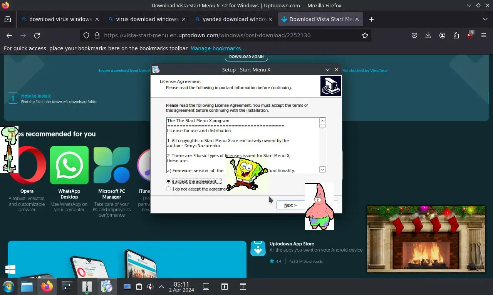Screen dimensions: 493x295
Task: Open the Firefox downloads panel
Action: pyautogui.click(x=428, y=35)
